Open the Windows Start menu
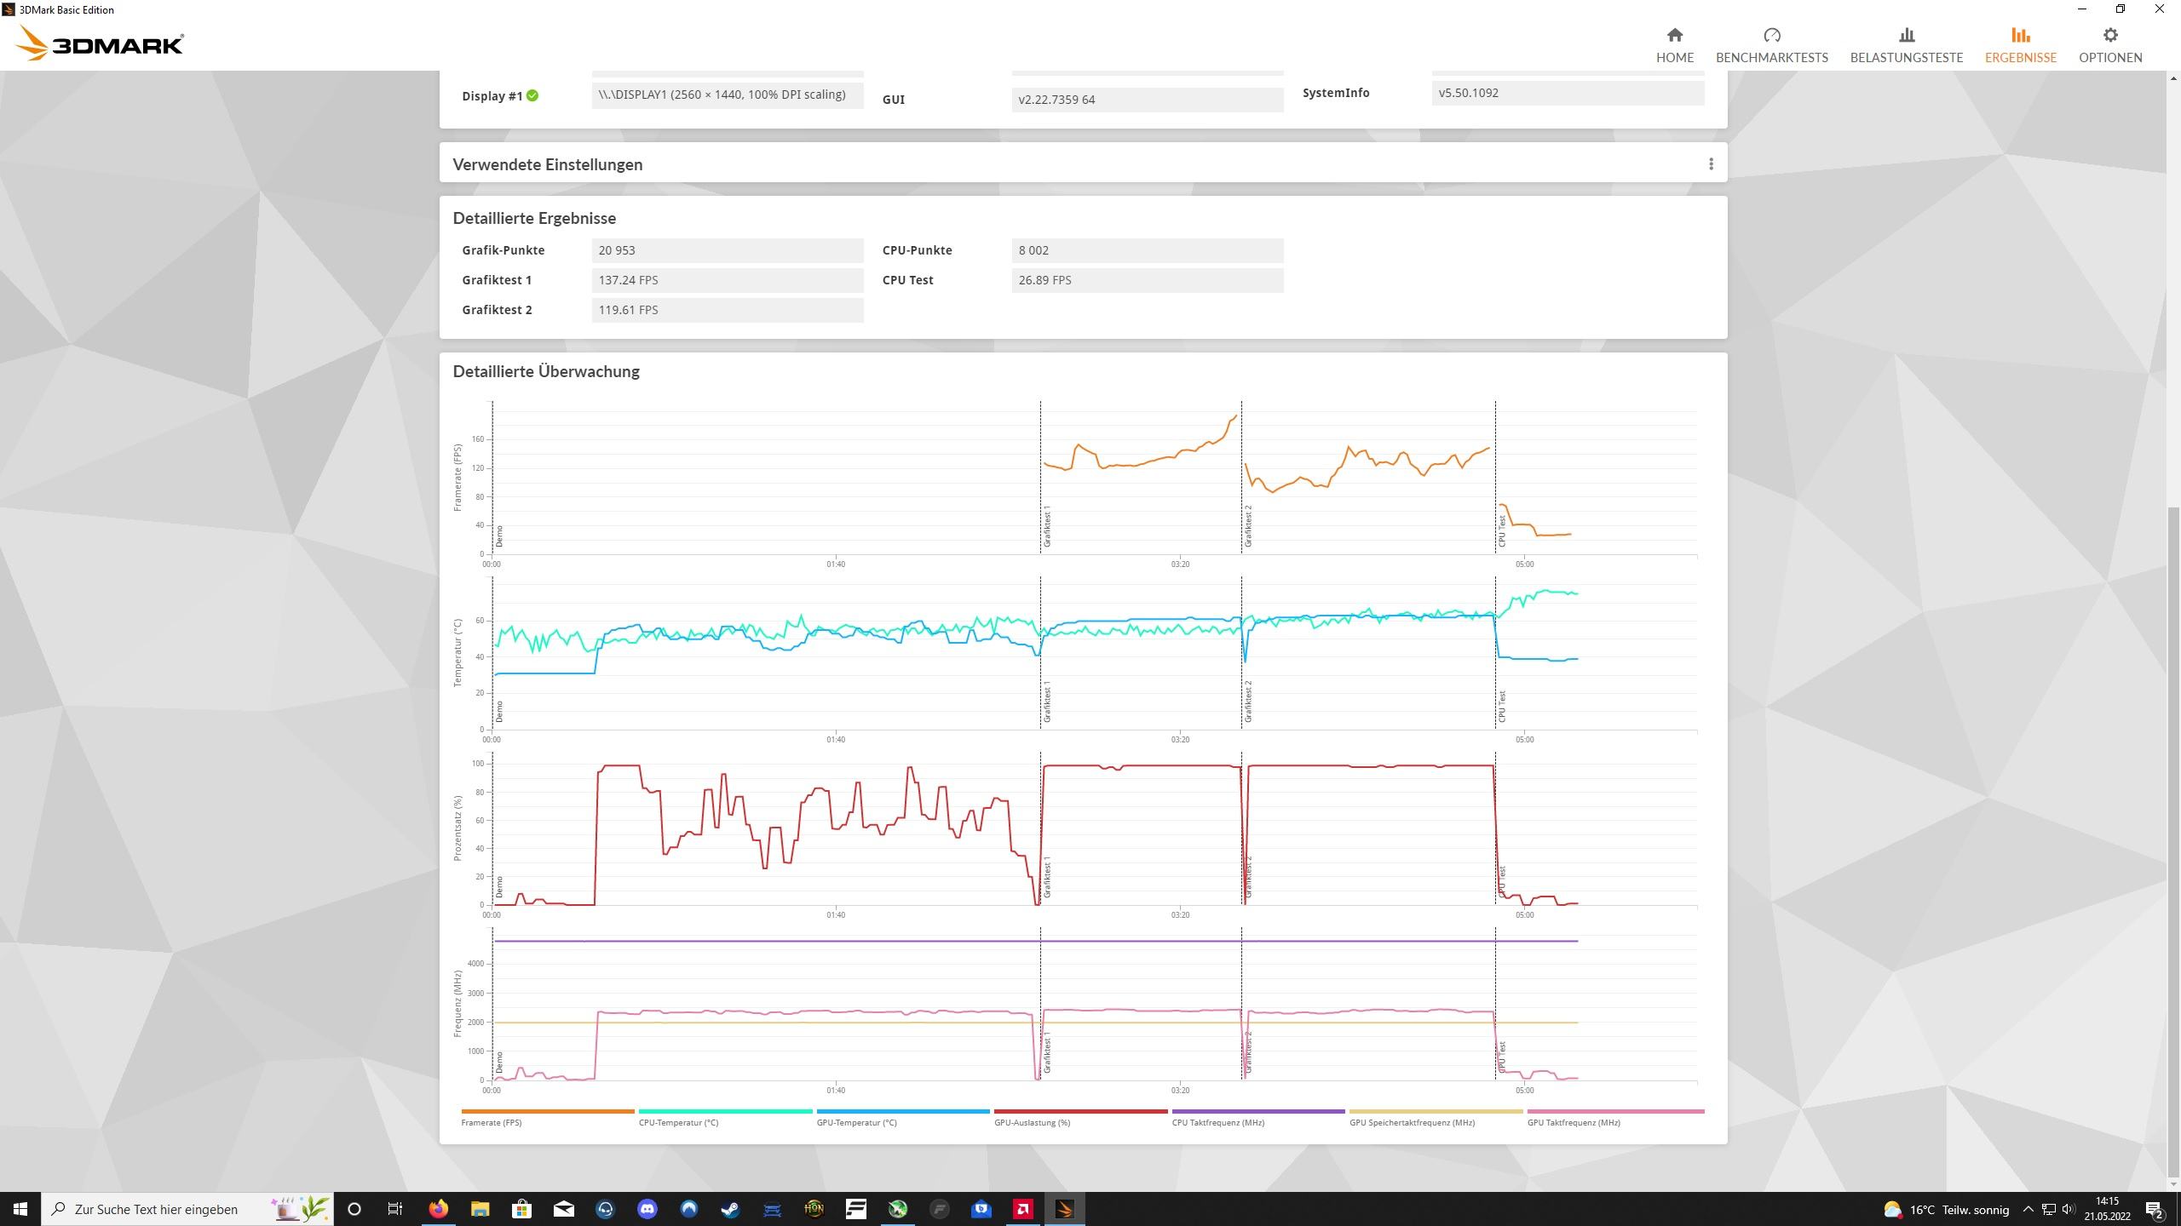2181x1226 pixels. point(20,1209)
